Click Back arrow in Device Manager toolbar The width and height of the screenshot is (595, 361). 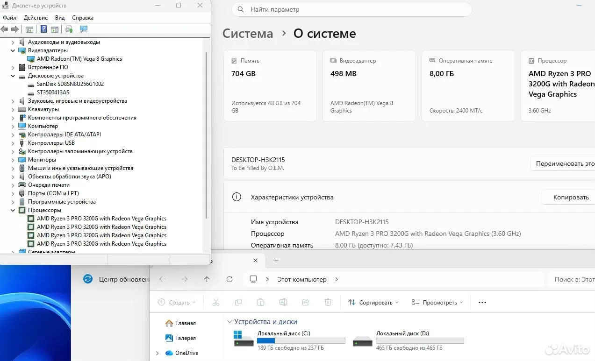pyautogui.click(x=5, y=29)
